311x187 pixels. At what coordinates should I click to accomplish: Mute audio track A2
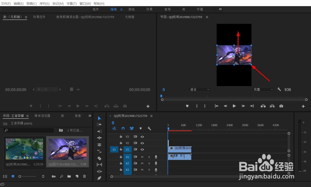142,163
